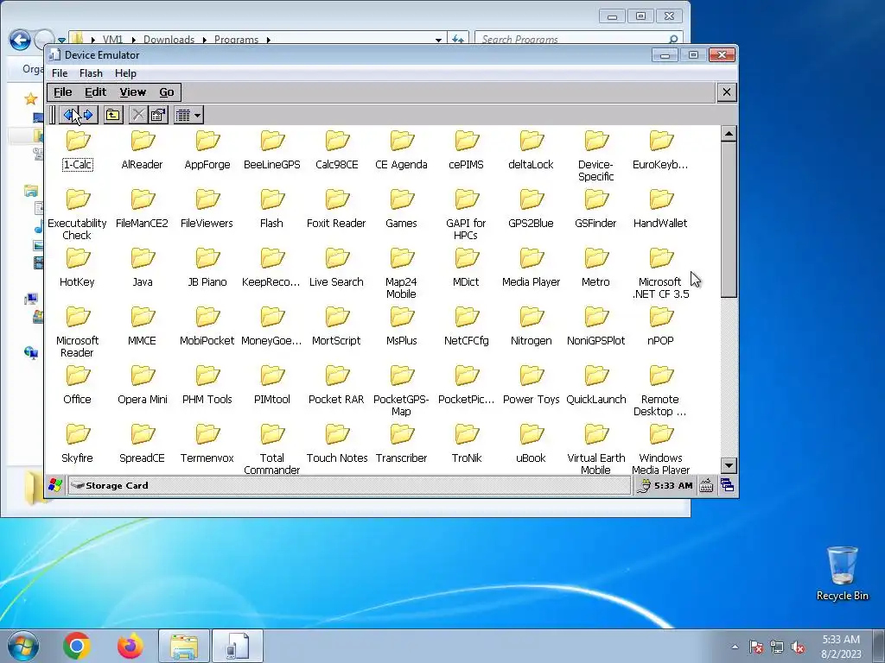Open the Windows Start menu orb
Viewport: 885px width, 663px height.
(23, 646)
